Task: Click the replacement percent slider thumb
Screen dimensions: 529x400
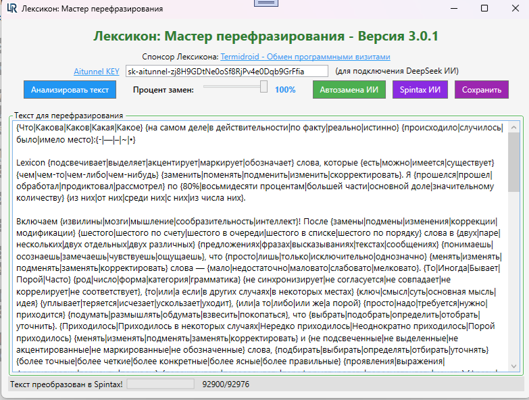Action: (x=264, y=86)
